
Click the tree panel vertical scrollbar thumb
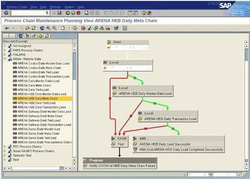tap(75, 66)
